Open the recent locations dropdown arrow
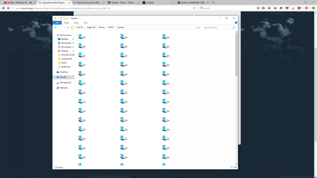This screenshot has height=178, width=317. coord(64,27)
